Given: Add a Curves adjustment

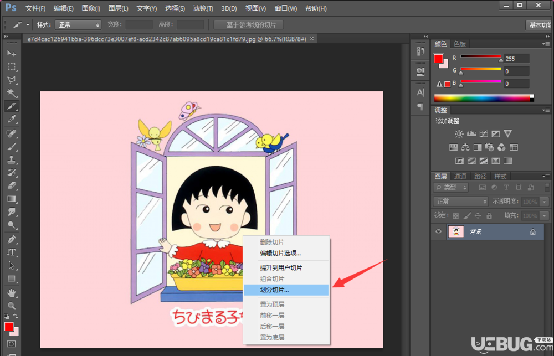Looking at the screenshot, I should (x=484, y=134).
